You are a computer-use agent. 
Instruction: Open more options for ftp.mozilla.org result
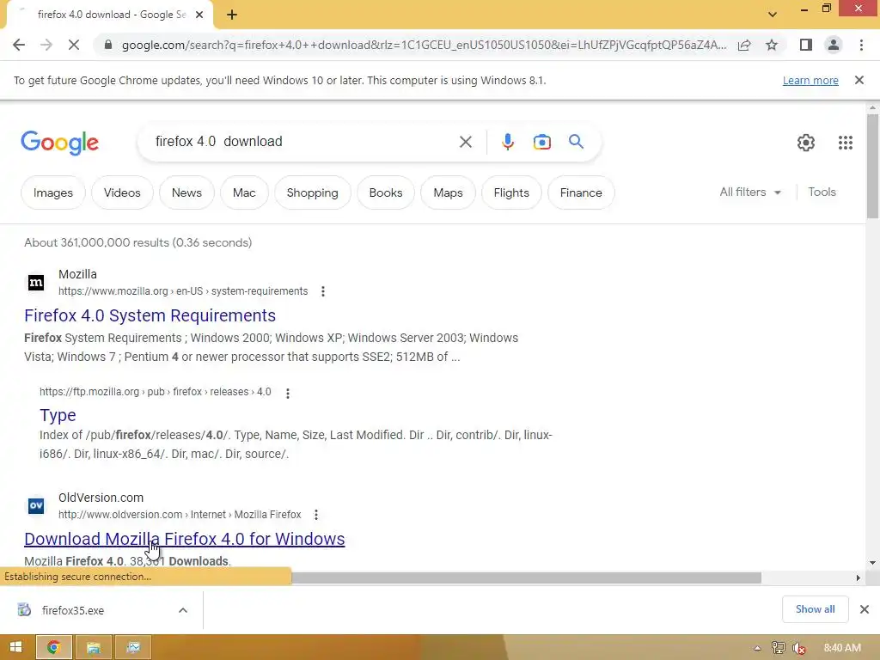288,393
